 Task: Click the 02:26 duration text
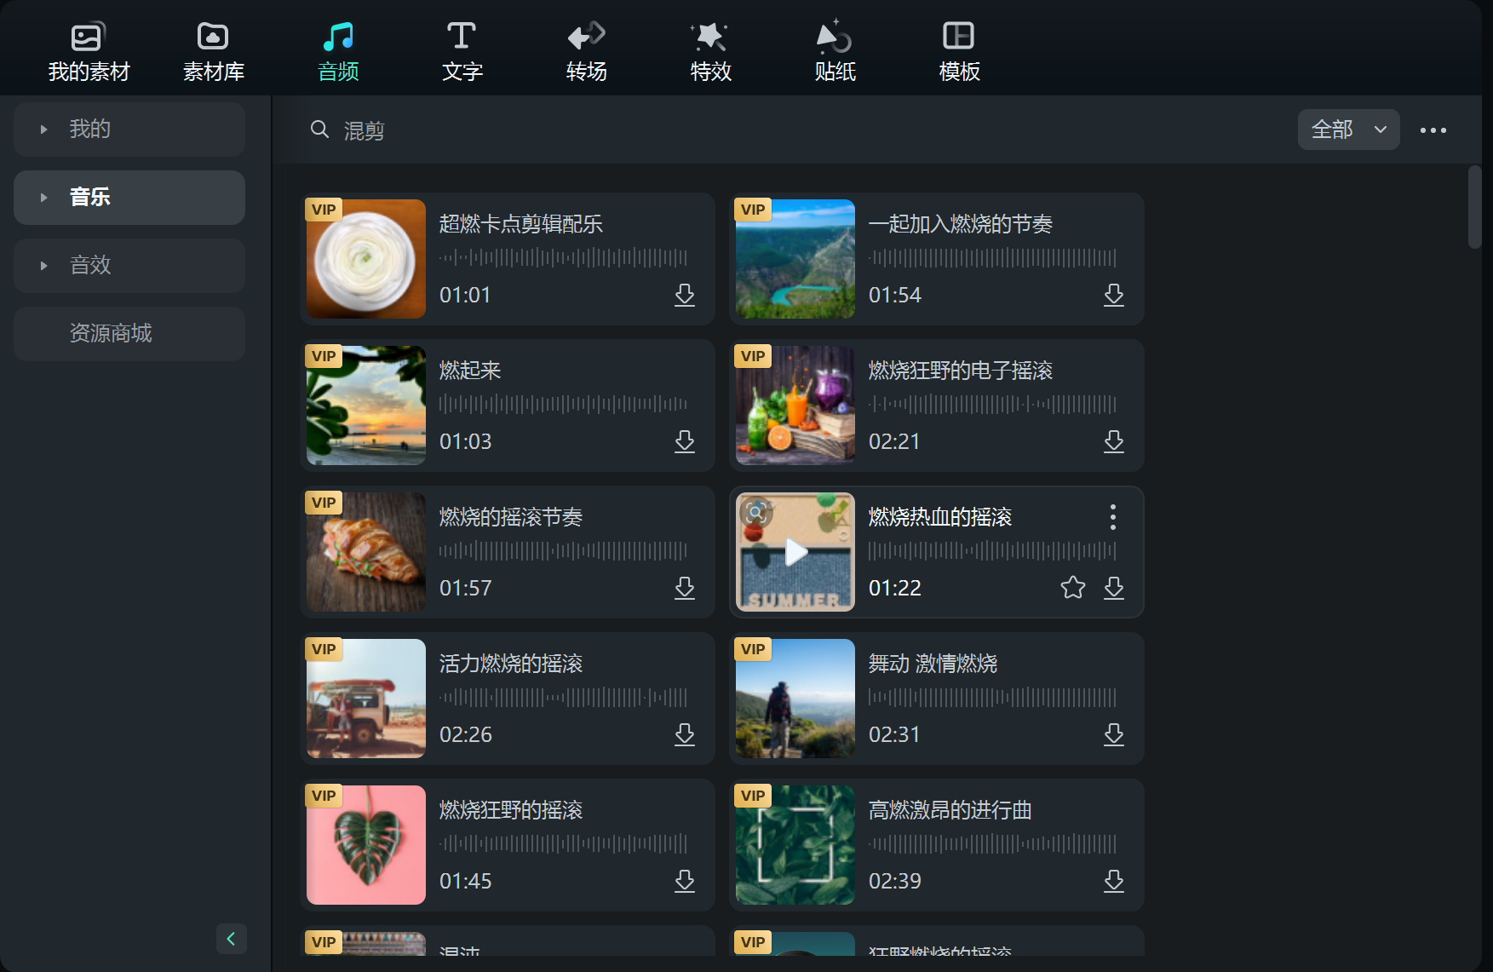click(466, 734)
